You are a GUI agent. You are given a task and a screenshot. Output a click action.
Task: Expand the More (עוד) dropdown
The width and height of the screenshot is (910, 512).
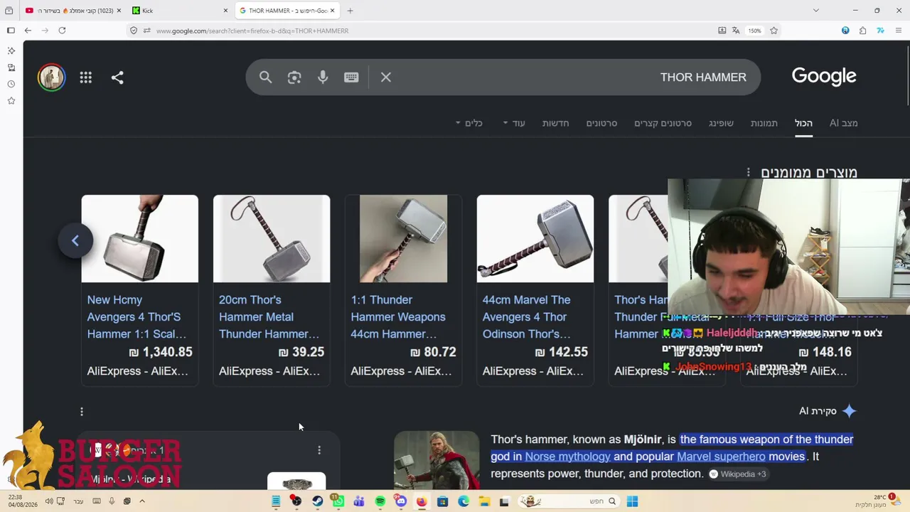click(514, 123)
